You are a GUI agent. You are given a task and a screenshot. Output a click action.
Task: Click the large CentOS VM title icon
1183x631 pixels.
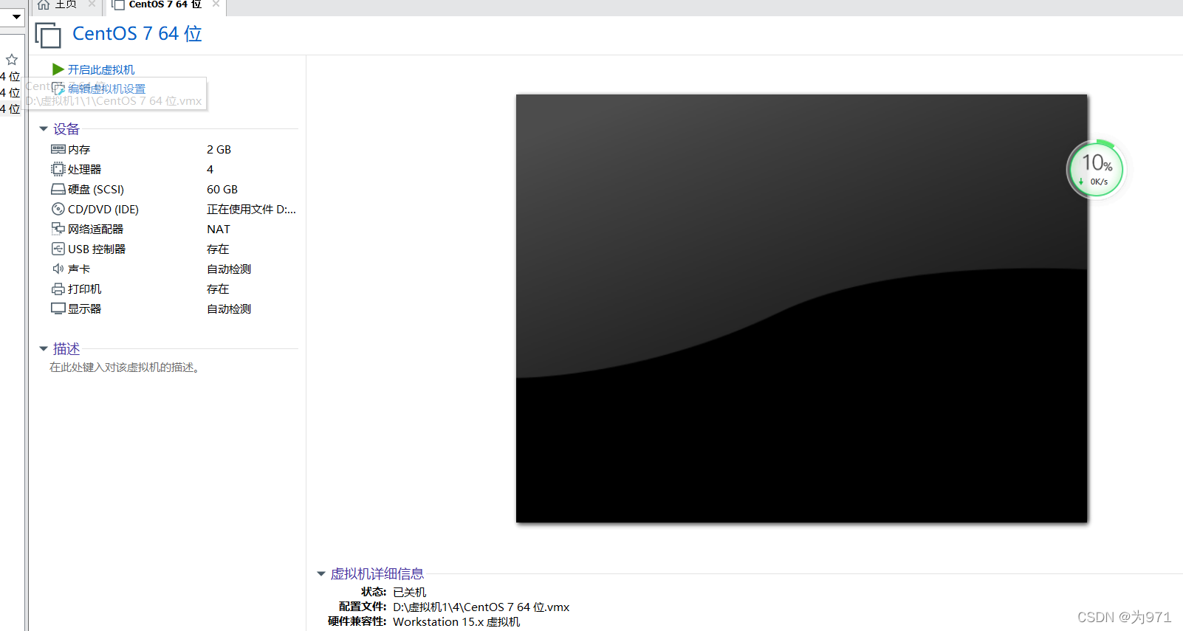[x=48, y=35]
